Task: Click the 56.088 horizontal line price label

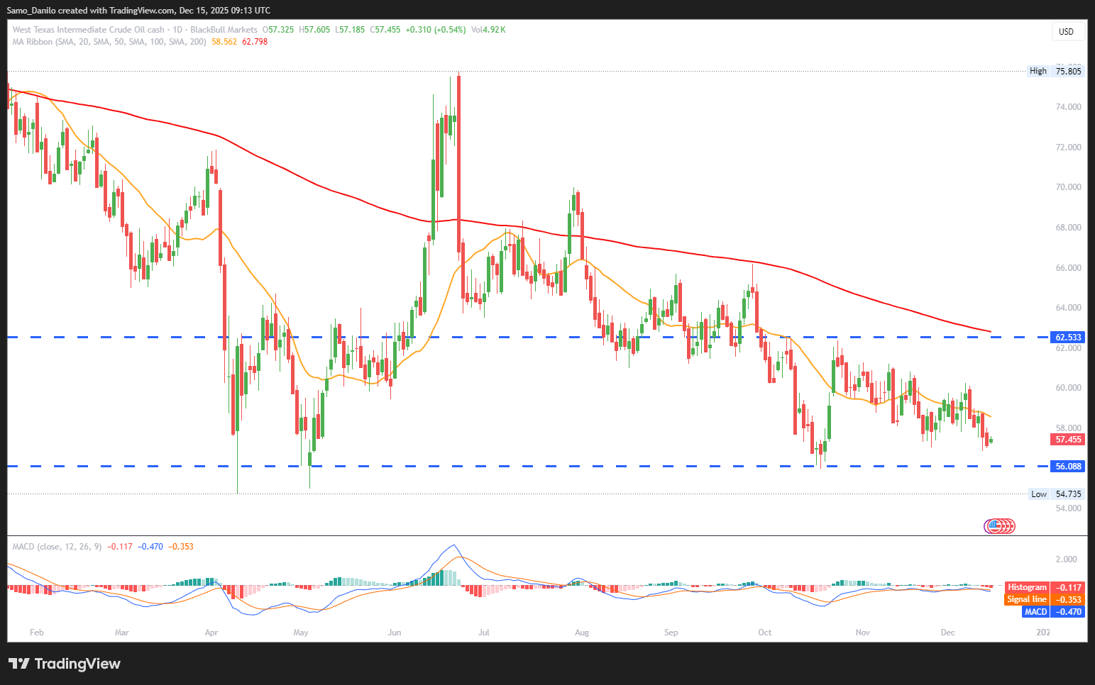Action: (x=1068, y=467)
